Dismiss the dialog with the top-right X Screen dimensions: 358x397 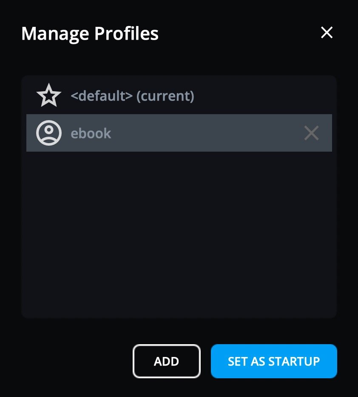(327, 33)
